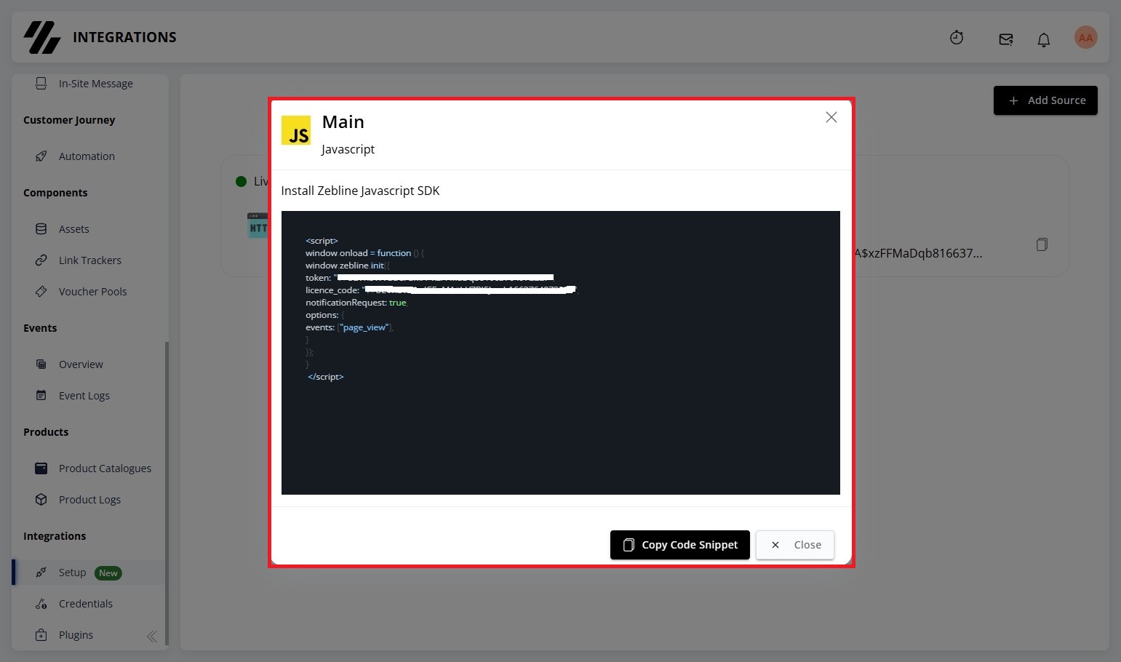Click the Integrations section heading in sidebar
The height and width of the screenshot is (662, 1121).
point(55,536)
